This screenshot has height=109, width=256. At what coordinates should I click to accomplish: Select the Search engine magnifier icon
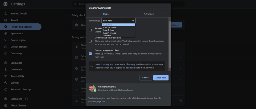(x=5, y=40)
